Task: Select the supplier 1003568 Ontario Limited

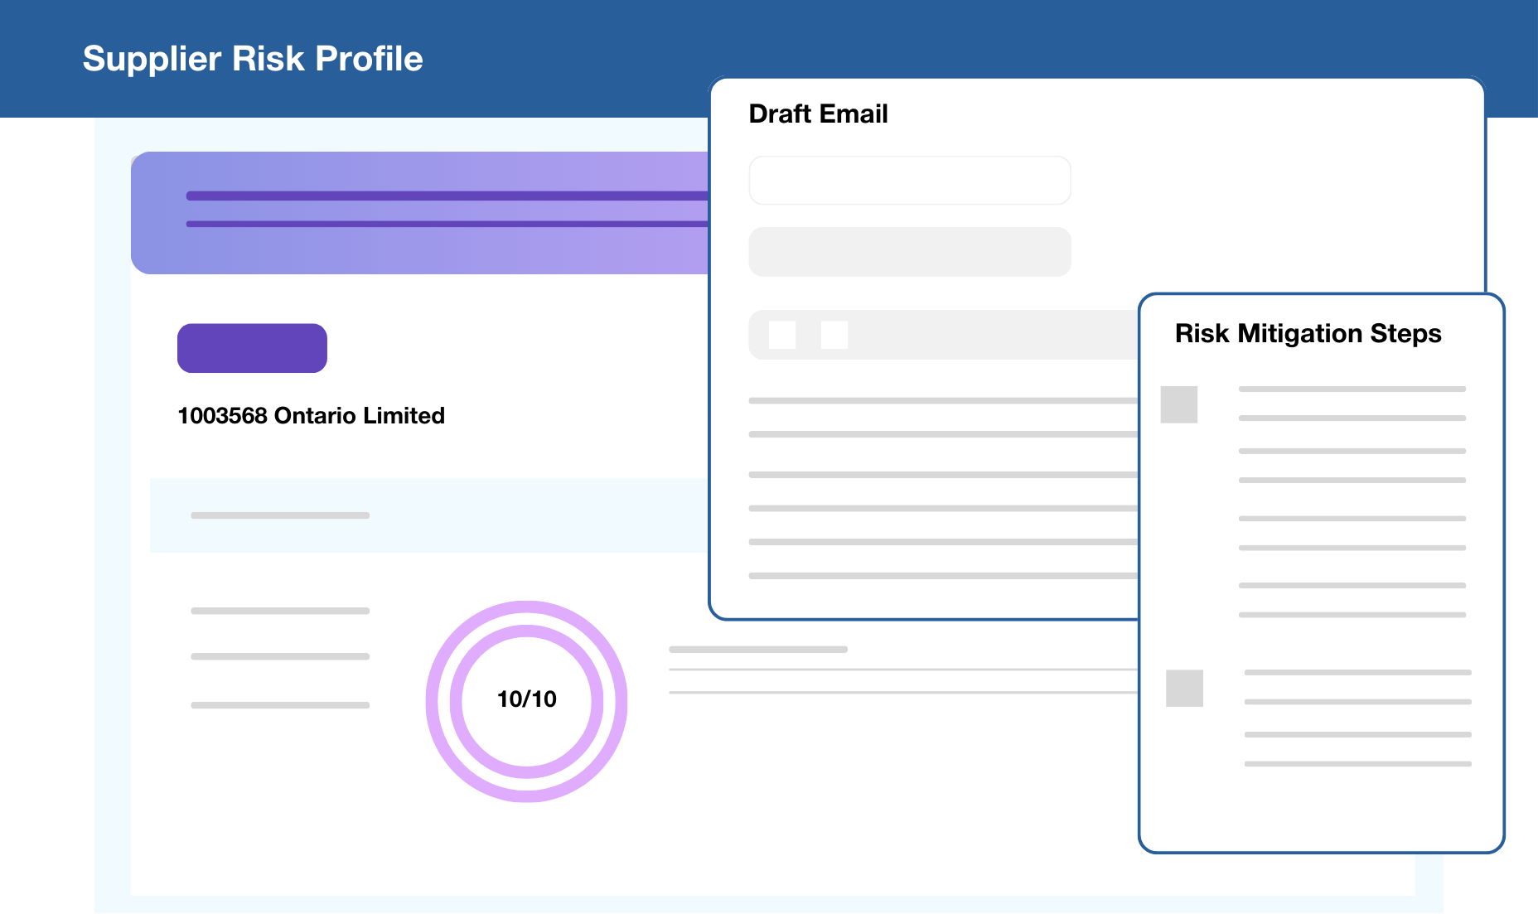Action: [x=311, y=415]
